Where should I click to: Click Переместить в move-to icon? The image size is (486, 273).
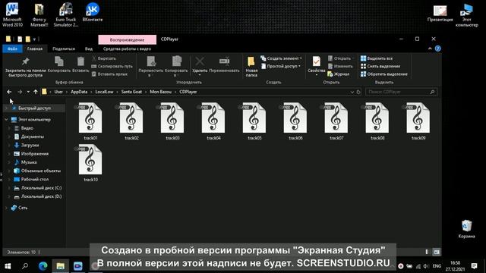(151, 61)
